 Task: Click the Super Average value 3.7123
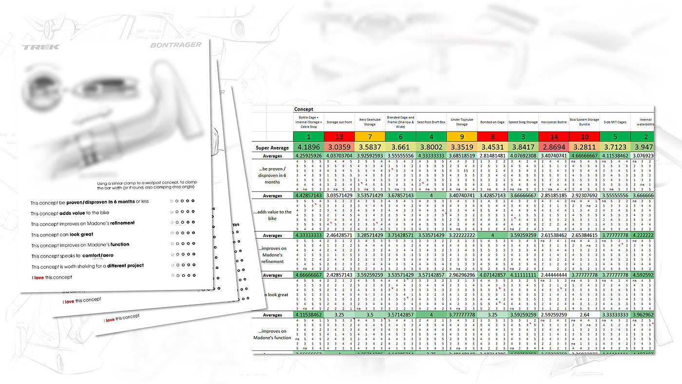point(616,147)
